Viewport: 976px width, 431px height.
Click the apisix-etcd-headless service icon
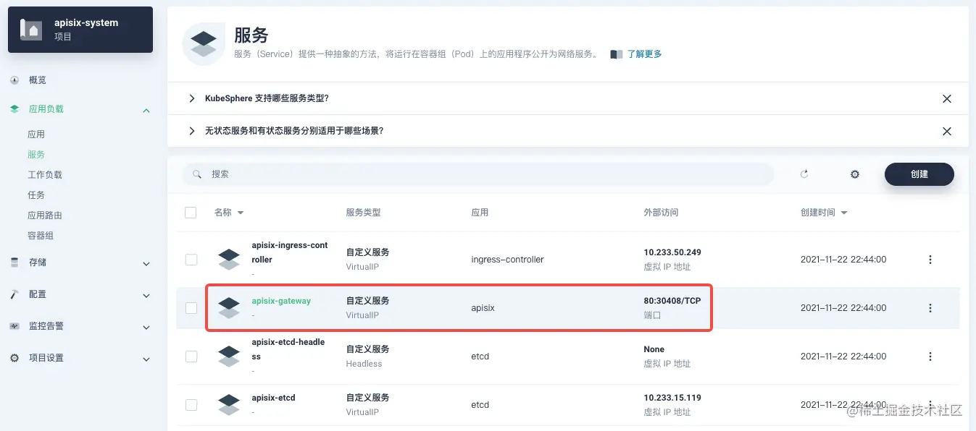229,357
